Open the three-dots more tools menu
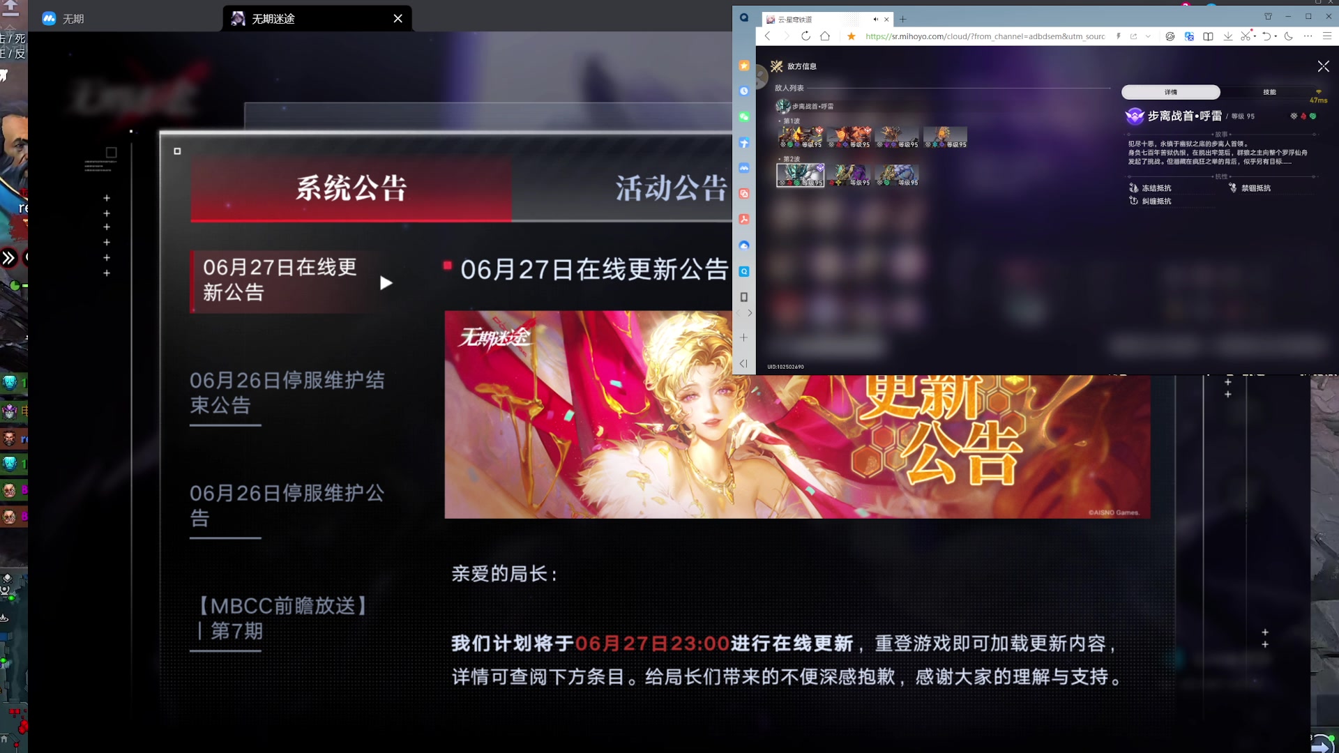Screen dimensions: 1339x753 [x=1308, y=36]
